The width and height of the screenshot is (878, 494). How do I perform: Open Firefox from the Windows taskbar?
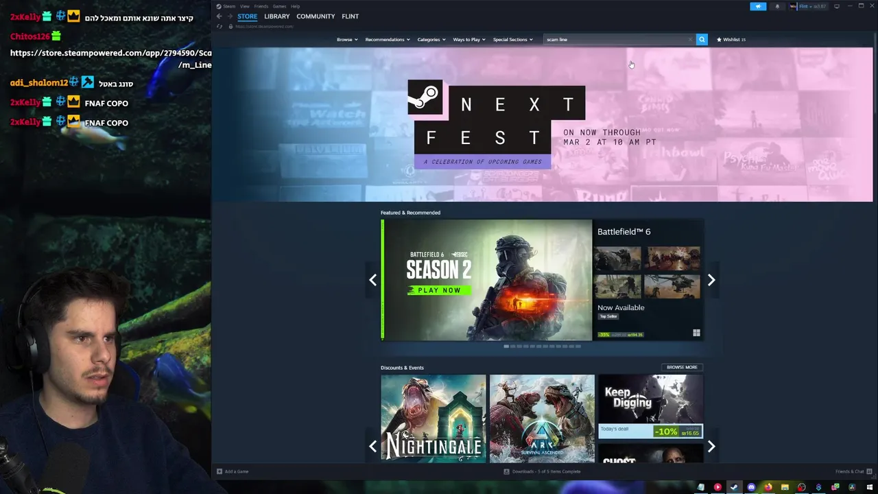click(x=768, y=487)
